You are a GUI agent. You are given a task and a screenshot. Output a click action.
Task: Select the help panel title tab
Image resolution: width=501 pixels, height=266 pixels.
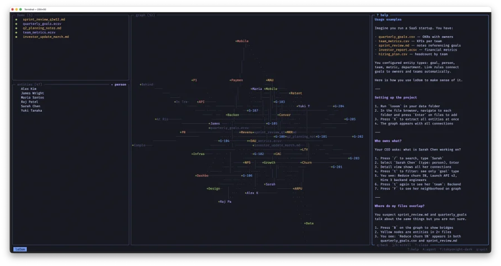tap(382, 15)
